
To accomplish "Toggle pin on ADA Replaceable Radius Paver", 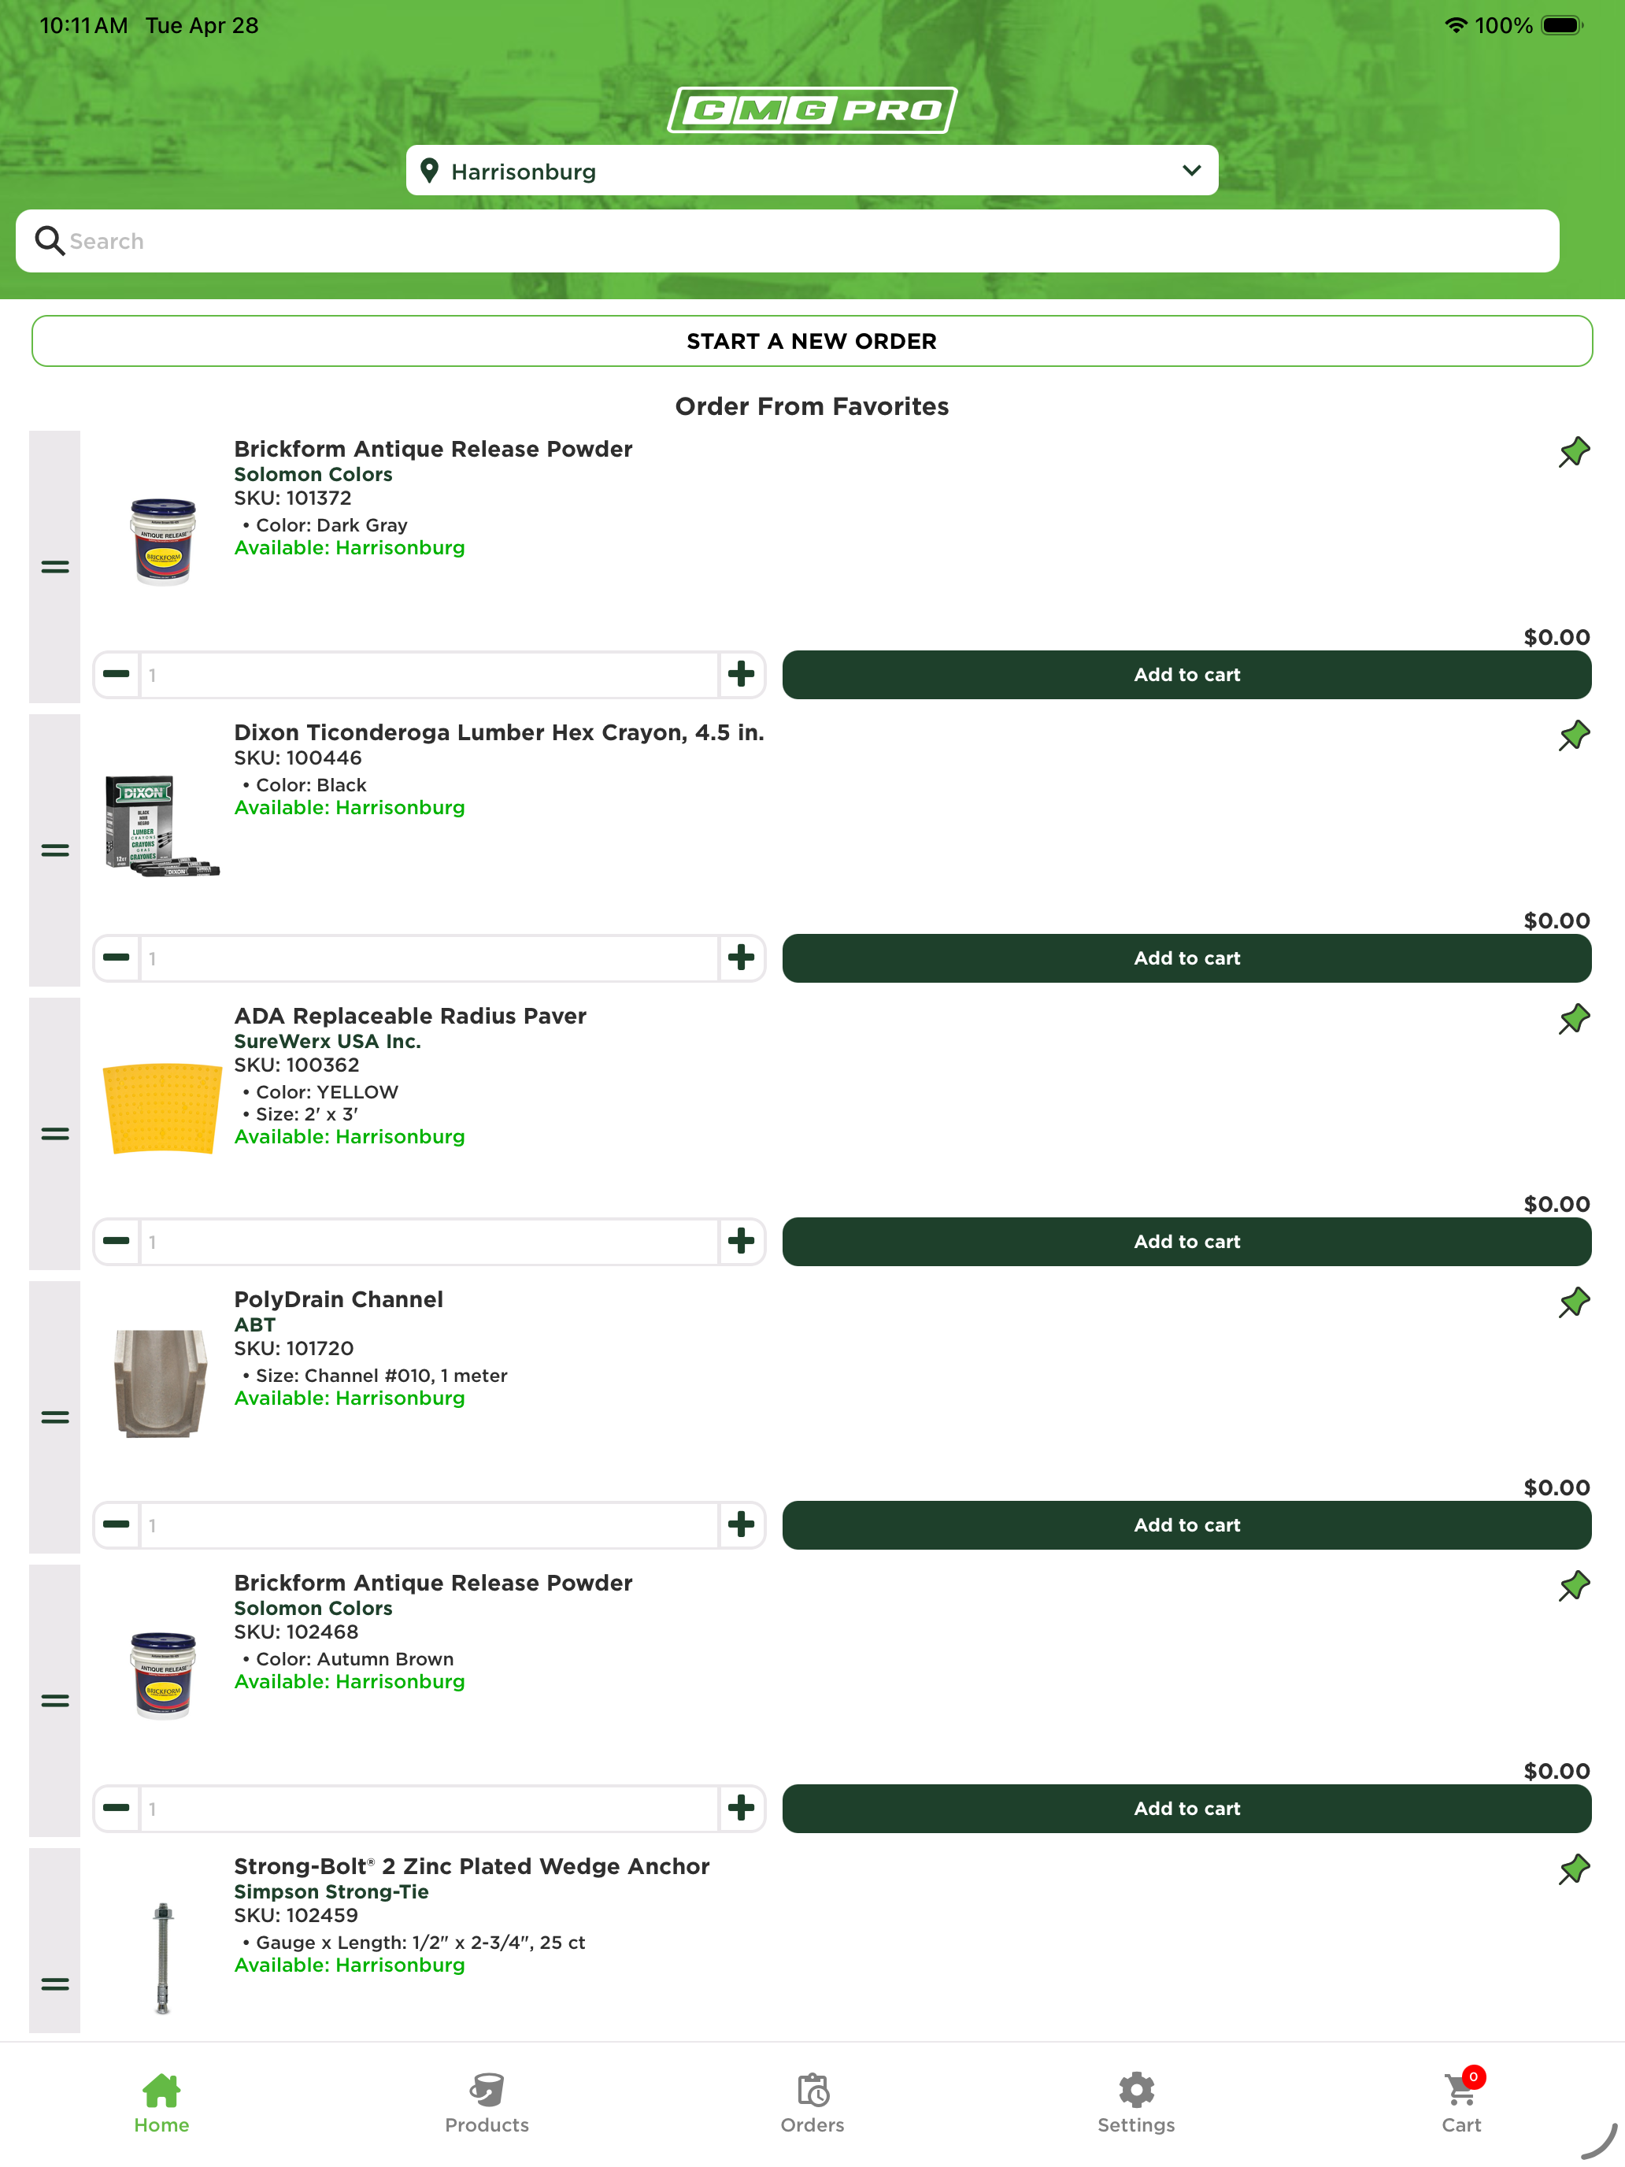I will 1573,1019.
